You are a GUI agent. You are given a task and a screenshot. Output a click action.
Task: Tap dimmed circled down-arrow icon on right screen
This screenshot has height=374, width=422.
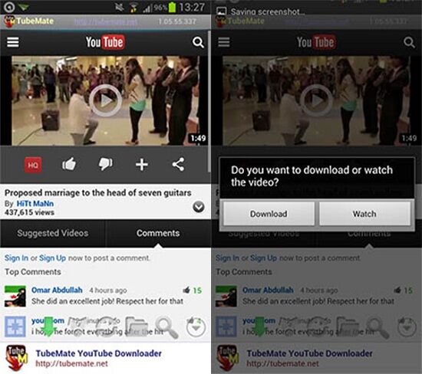click(407, 327)
